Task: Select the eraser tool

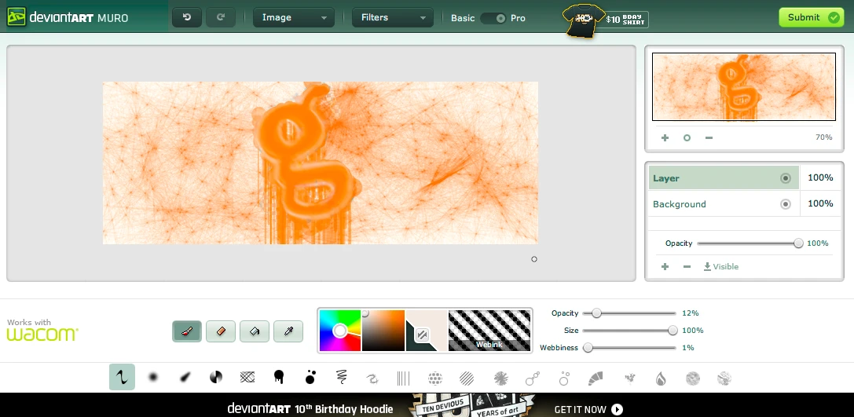Action: pyautogui.click(x=221, y=331)
